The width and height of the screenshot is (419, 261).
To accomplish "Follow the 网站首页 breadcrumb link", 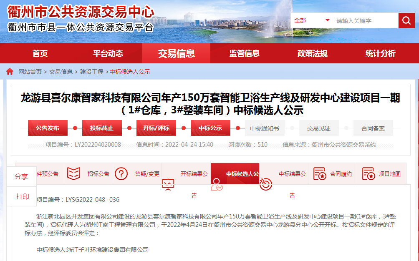I will pos(30,72).
